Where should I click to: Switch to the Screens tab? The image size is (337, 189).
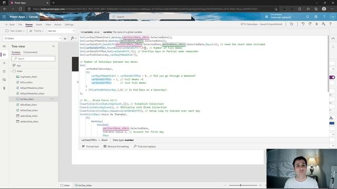[x=16, y=52]
